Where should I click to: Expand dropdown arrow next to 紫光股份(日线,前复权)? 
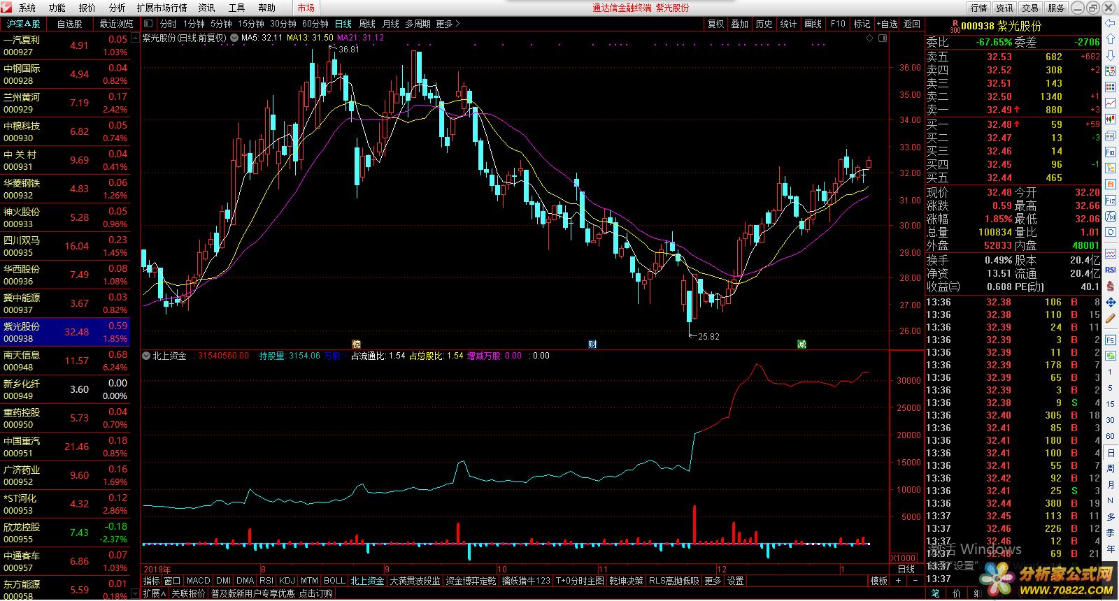[234, 38]
